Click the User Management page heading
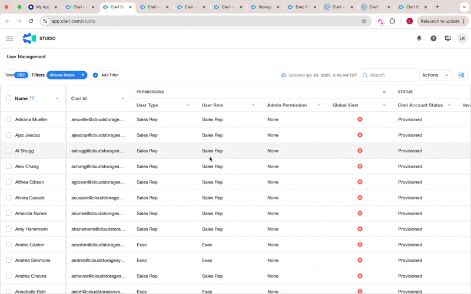This screenshot has height=294, width=471. (x=26, y=56)
